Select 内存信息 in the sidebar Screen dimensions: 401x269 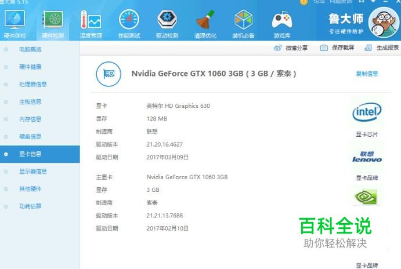(30, 119)
